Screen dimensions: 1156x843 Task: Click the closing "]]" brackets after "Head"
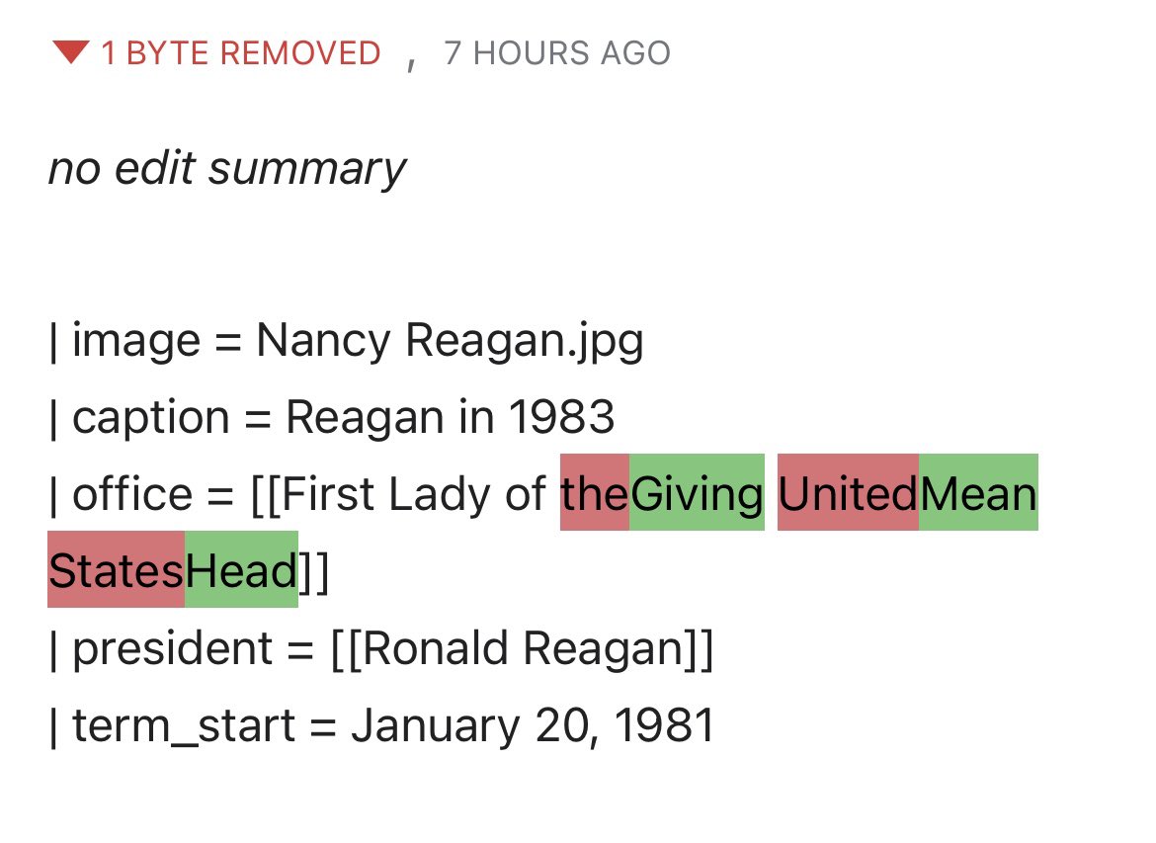(313, 570)
